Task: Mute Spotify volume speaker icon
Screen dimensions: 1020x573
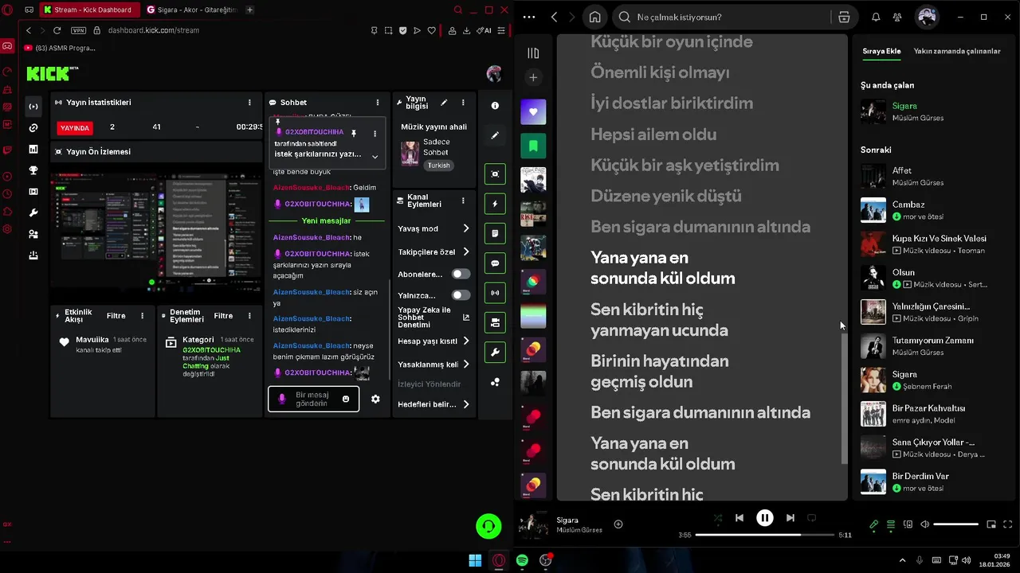Action: pos(924,524)
